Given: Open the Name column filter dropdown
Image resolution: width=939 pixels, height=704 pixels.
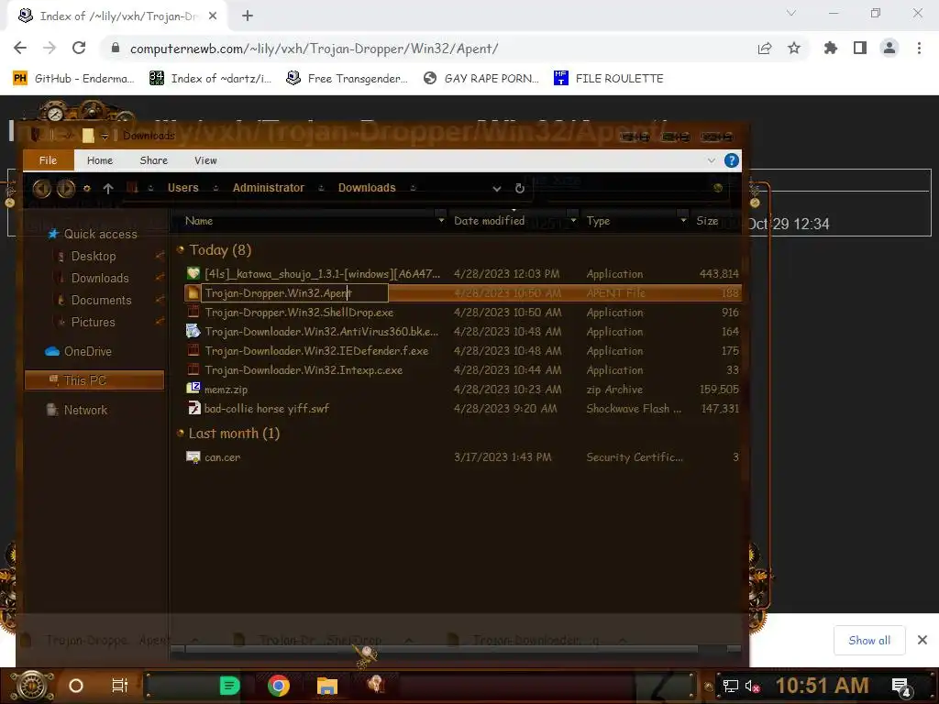Looking at the screenshot, I should coord(441,221).
